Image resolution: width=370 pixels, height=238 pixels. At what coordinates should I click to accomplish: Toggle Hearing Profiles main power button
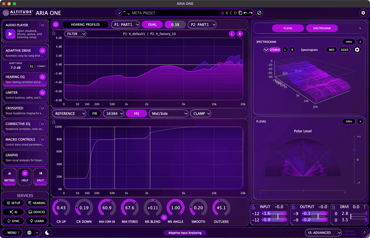56,24
